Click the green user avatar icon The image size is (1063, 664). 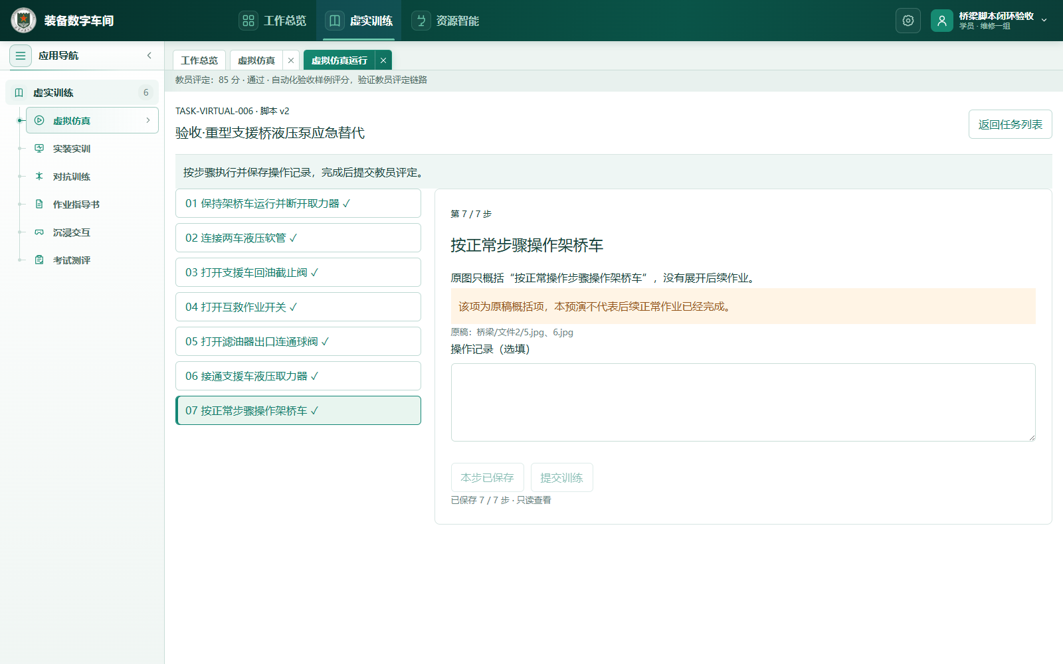(x=941, y=21)
